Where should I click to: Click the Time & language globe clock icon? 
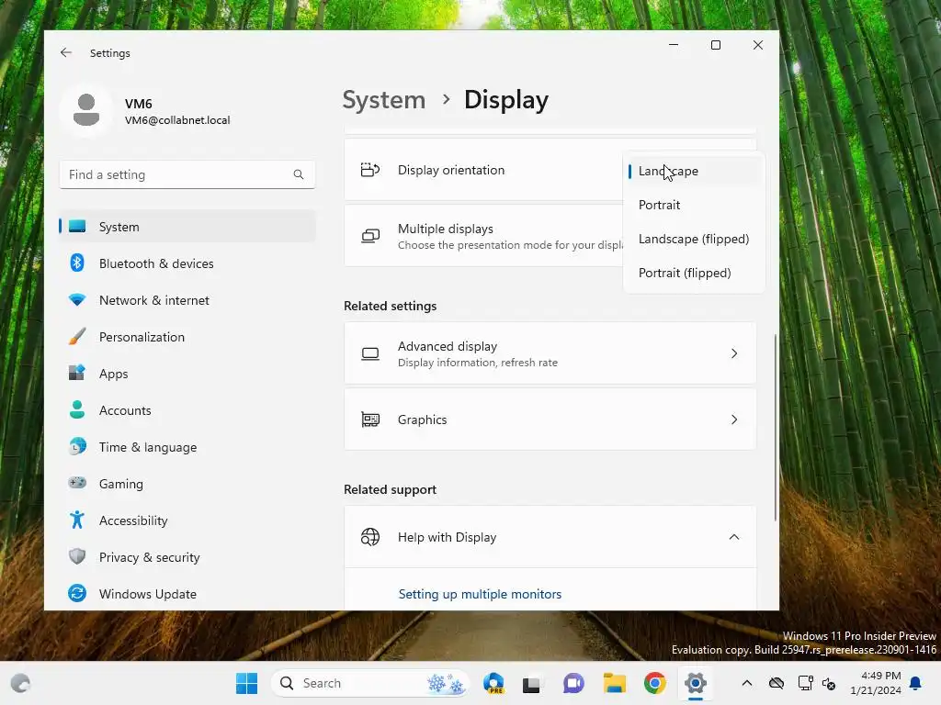tap(77, 447)
